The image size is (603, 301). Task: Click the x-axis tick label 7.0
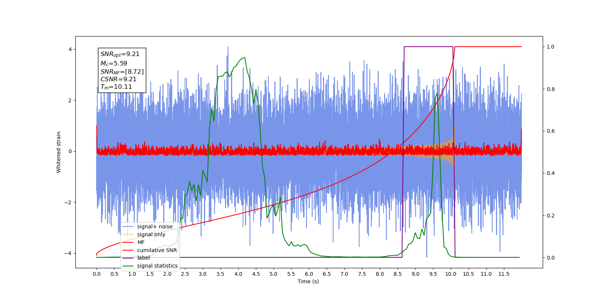344,274
